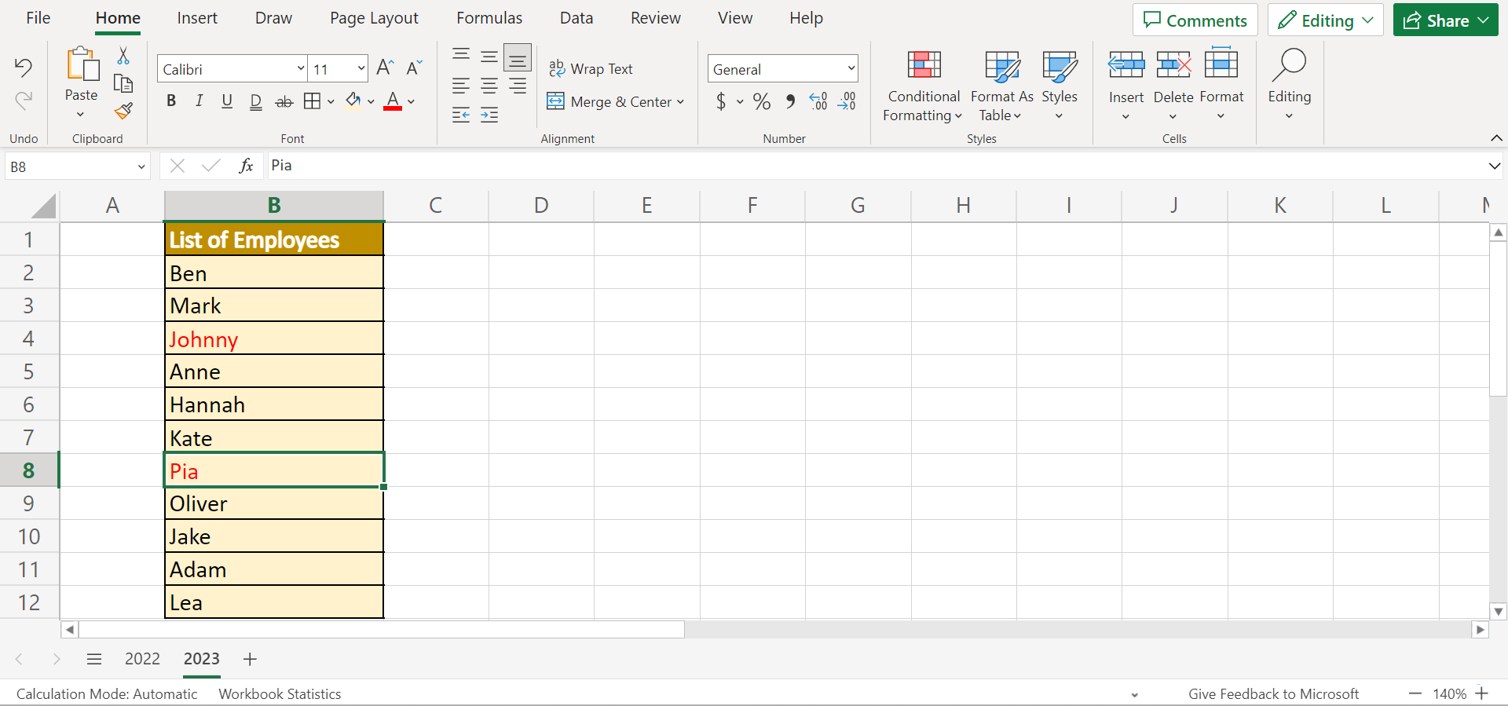Screen dimensions: 1508x706
Task: Click the Cut scissors icon
Action: pyautogui.click(x=123, y=56)
